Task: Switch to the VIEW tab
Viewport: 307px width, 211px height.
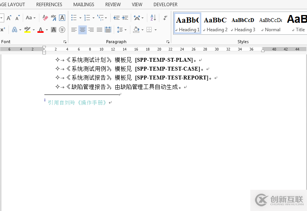Action: [x=137, y=5]
